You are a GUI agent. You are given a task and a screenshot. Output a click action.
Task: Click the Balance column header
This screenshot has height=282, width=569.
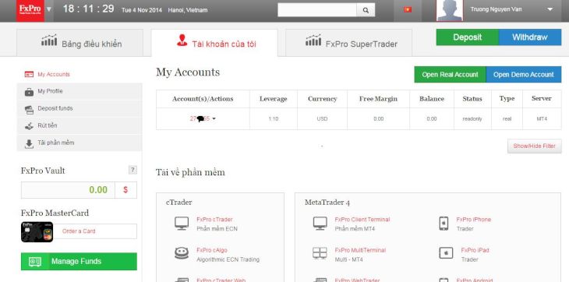point(432,99)
